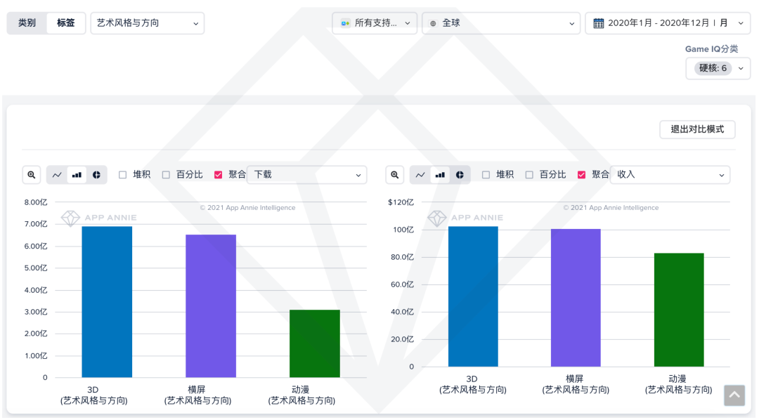Image resolution: width=759 pixels, height=420 pixels.
Task: Open the 全球 region dropdown
Action: tap(501, 23)
